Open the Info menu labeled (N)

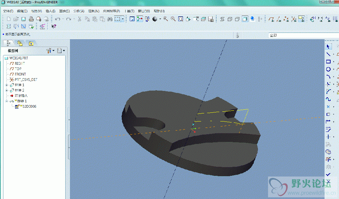(x=93, y=11)
